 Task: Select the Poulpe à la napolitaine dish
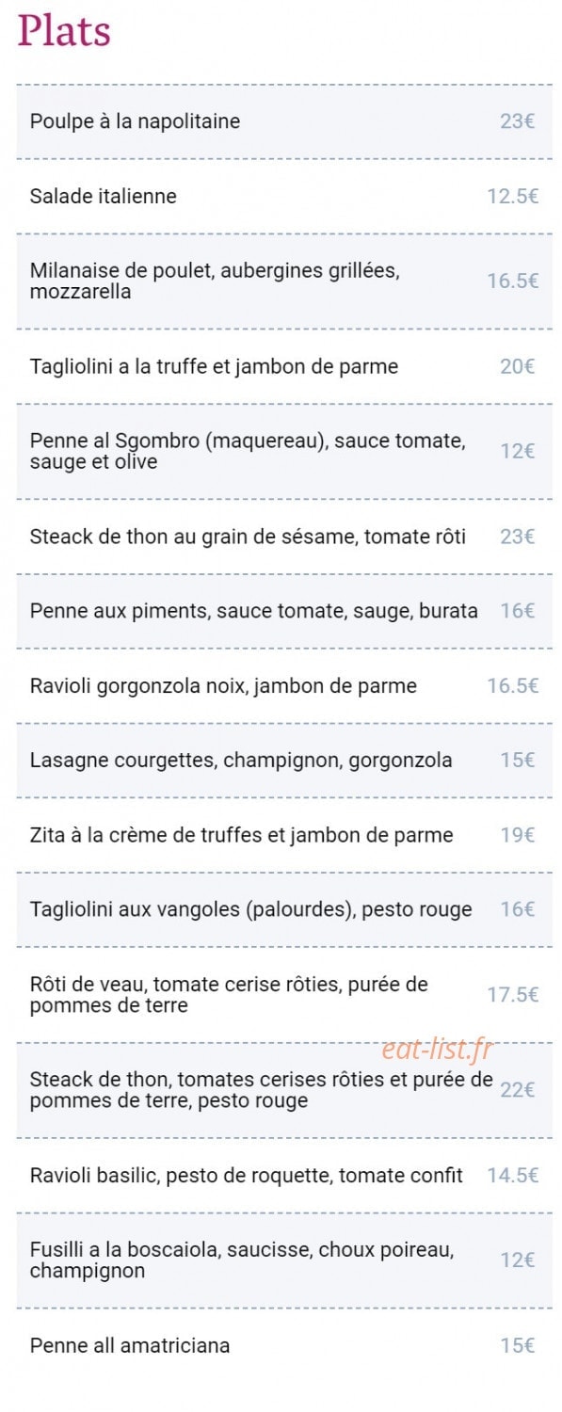[x=284, y=121]
